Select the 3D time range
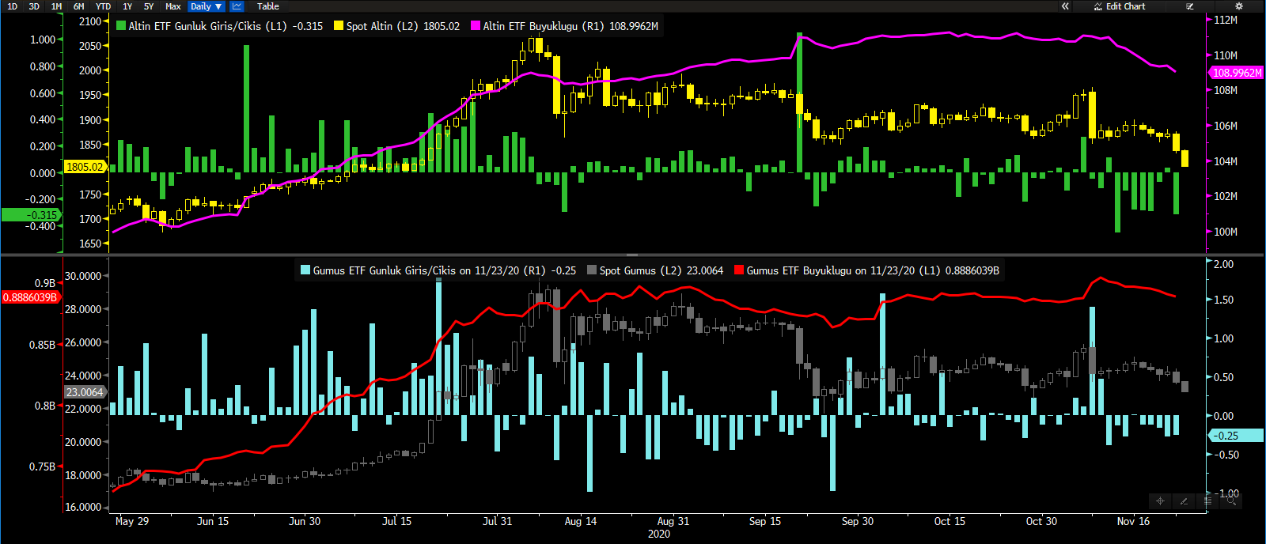Image resolution: width=1266 pixels, height=544 pixels. click(x=34, y=6)
